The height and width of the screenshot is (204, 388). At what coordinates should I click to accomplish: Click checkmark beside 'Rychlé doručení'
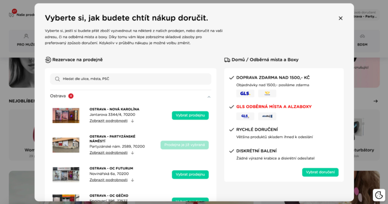tap(231, 130)
